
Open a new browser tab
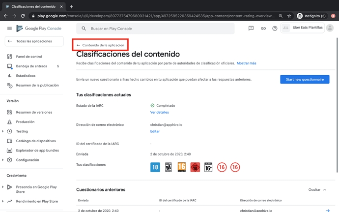(71, 6)
